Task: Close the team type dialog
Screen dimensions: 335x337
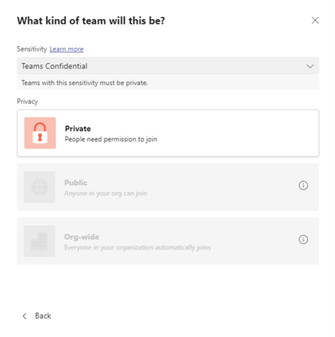Action: click(x=315, y=21)
